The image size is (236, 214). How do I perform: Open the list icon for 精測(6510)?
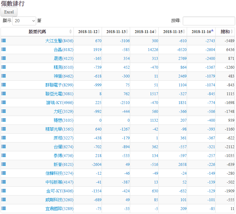(3, 67)
